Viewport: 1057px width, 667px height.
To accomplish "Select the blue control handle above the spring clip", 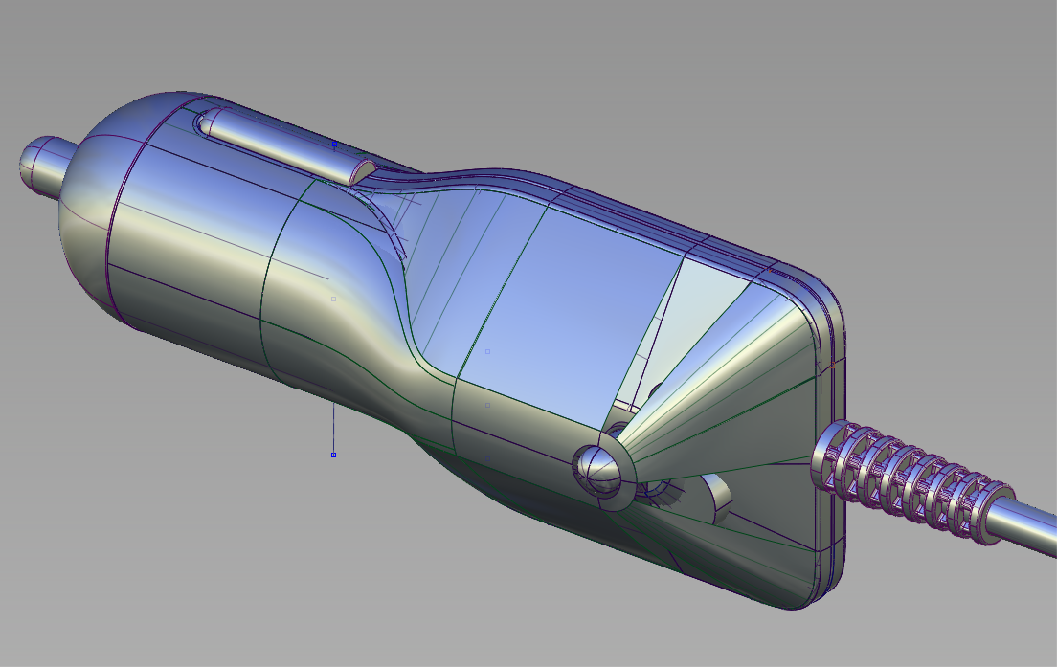I will click(x=334, y=144).
